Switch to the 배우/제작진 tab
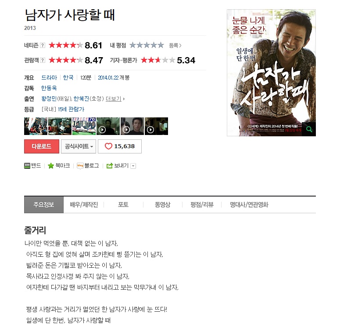The width and height of the screenshot is (340, 328). (84, 204)
